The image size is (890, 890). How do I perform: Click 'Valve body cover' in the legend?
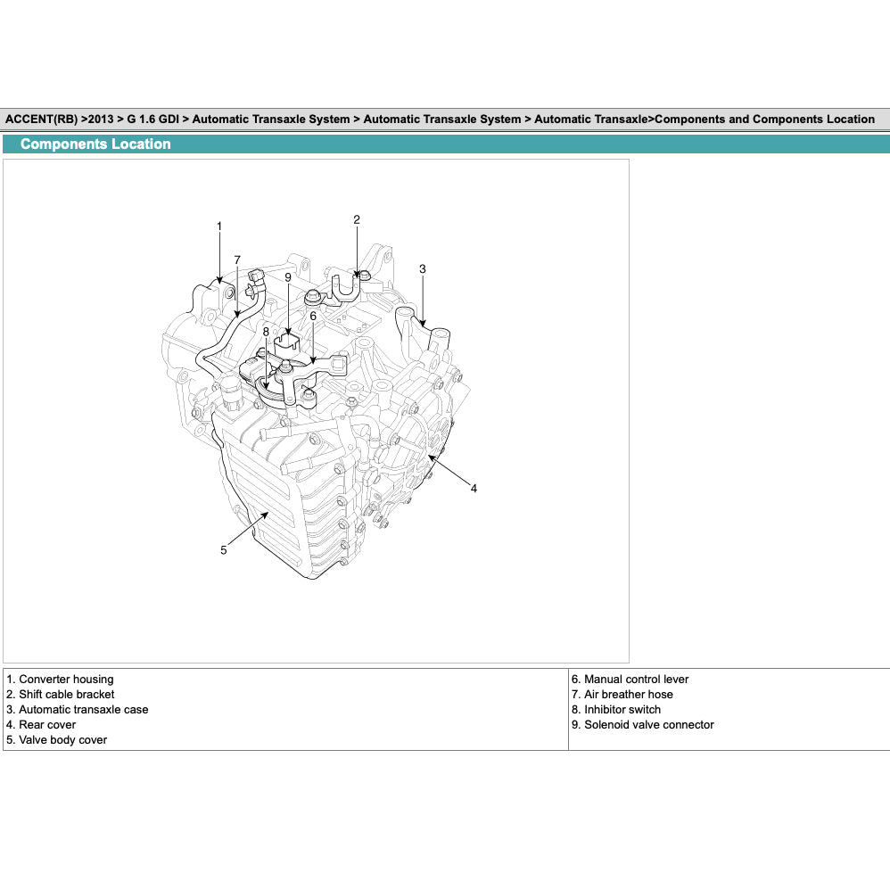[62, 740]
